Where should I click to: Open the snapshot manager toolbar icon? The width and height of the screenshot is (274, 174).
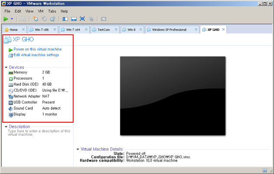tap(53, 19)
